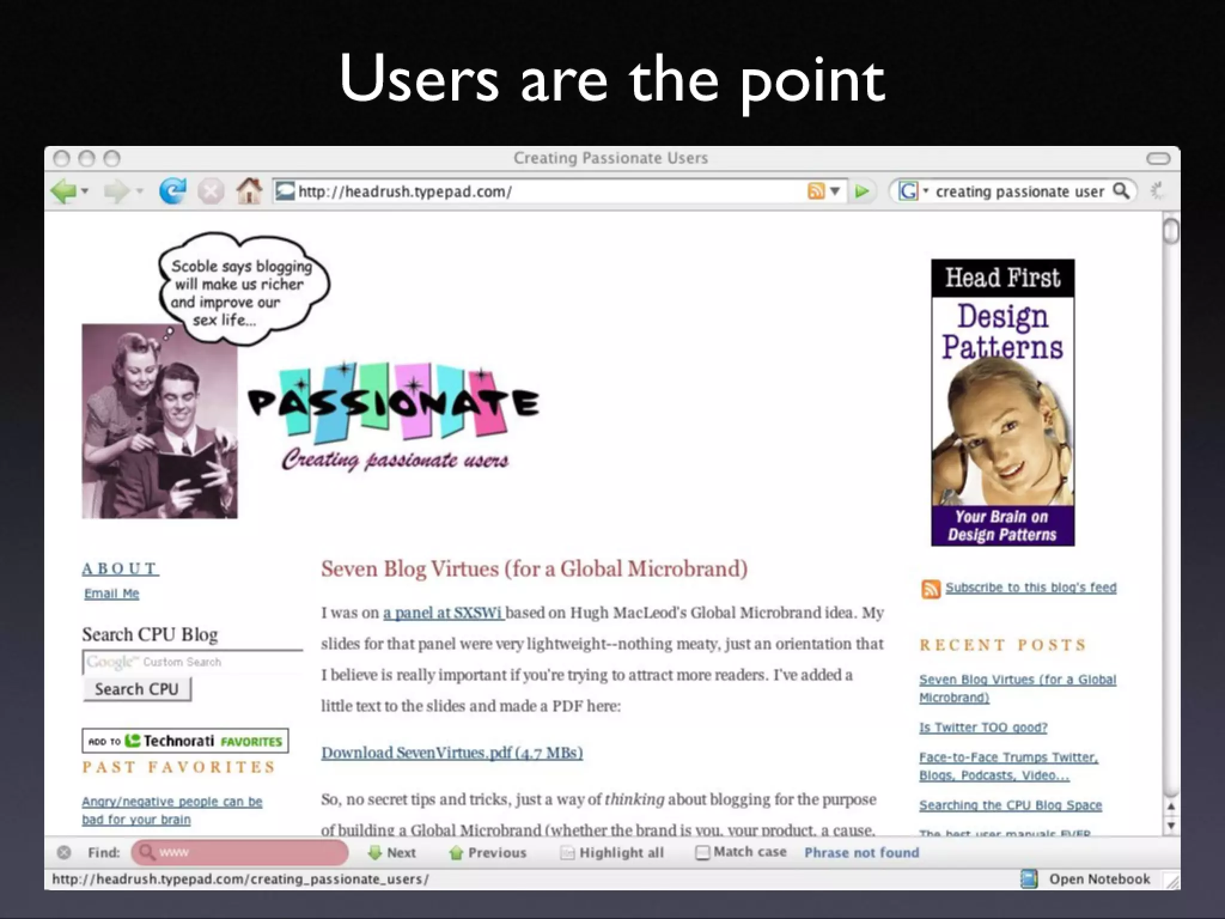
Task: Toggle Highlight all in Find bar
Action: 612,853
